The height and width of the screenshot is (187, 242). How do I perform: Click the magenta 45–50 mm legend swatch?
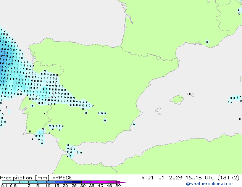(x=113, y=182)
